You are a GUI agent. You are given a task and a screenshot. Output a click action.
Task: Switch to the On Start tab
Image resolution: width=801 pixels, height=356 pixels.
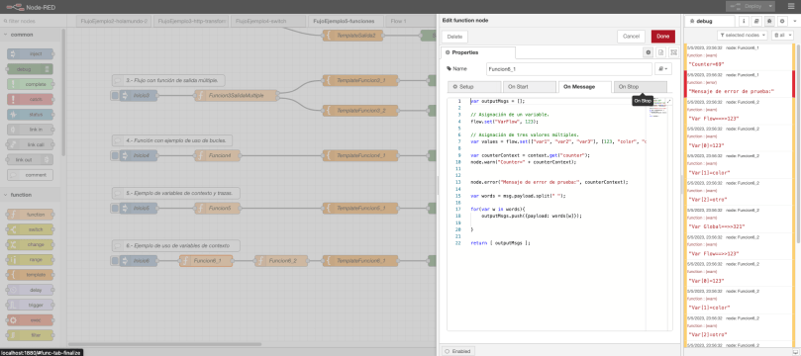(530, 87)
